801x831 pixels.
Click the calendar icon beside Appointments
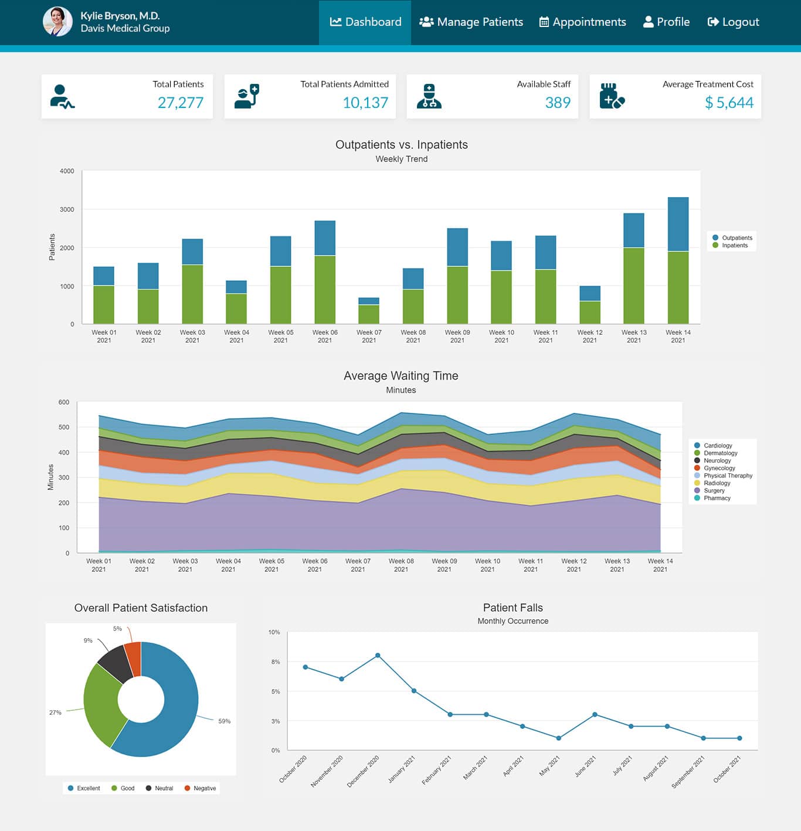pos(544,22)
